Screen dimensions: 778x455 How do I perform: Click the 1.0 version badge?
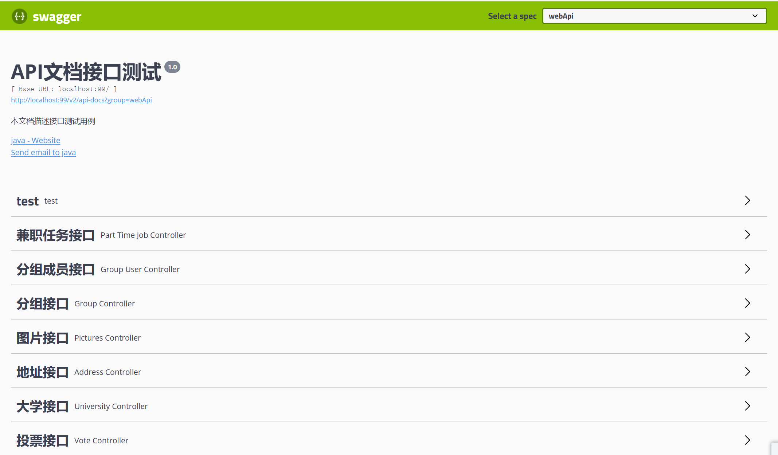pyautogui.click(x=172, y=67)
